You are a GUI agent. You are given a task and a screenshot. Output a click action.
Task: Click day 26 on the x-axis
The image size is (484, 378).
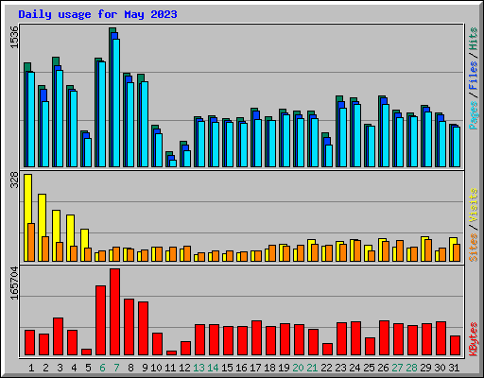point(383,368)
